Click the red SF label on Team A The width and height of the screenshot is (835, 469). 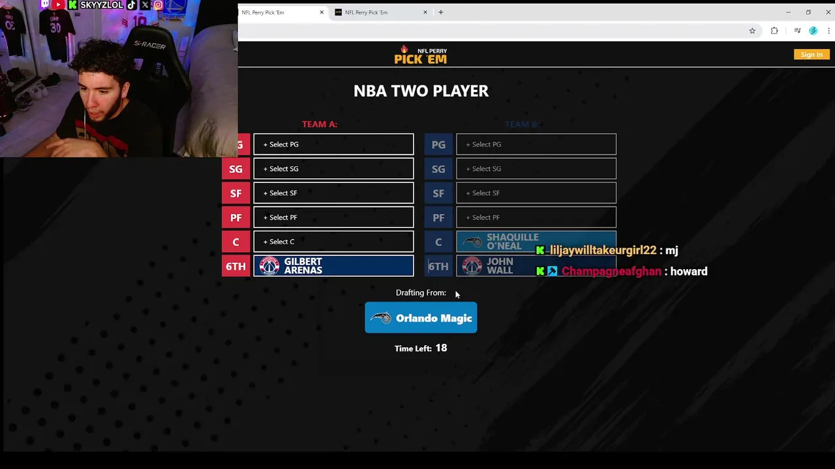(x=235, y=193)
